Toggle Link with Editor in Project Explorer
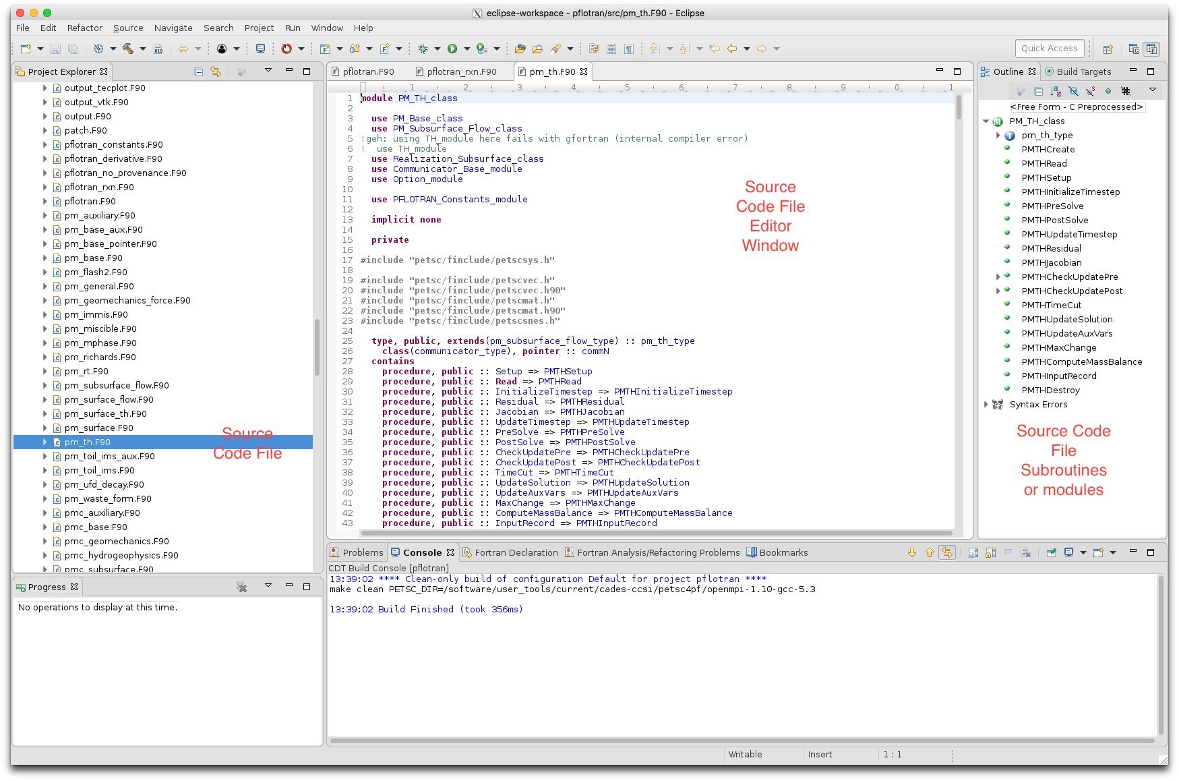 point(216,71)
